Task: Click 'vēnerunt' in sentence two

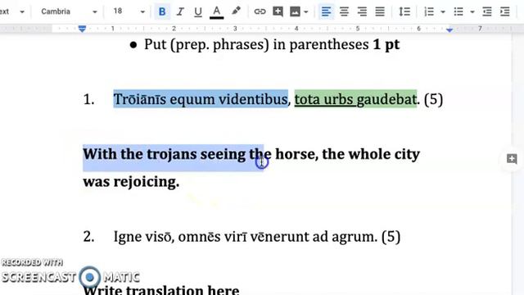Action: coord(279,237)
